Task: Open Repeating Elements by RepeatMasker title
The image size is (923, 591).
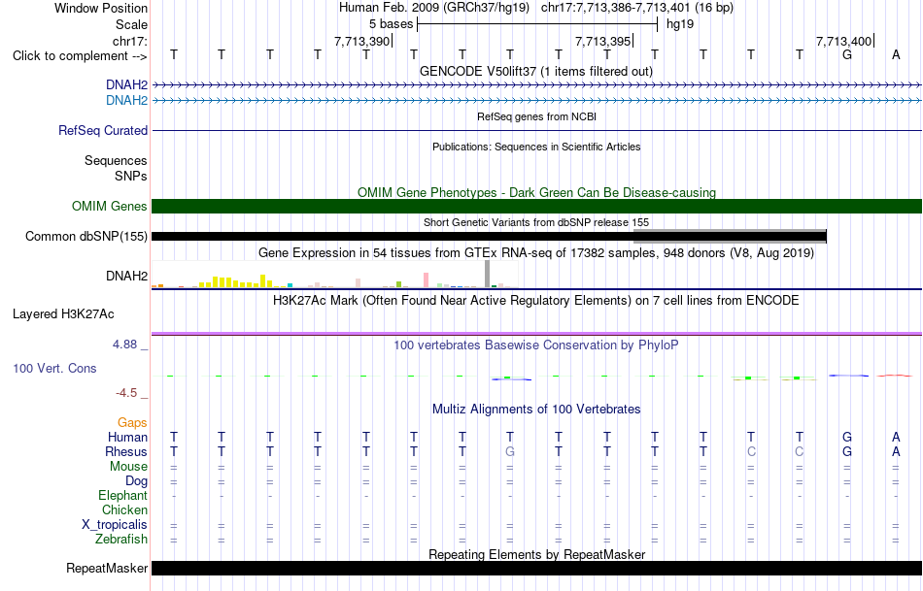Action: (x=536, y=554)
